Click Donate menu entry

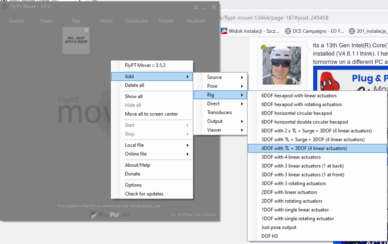pyautogui.click(x=152, y=174)
